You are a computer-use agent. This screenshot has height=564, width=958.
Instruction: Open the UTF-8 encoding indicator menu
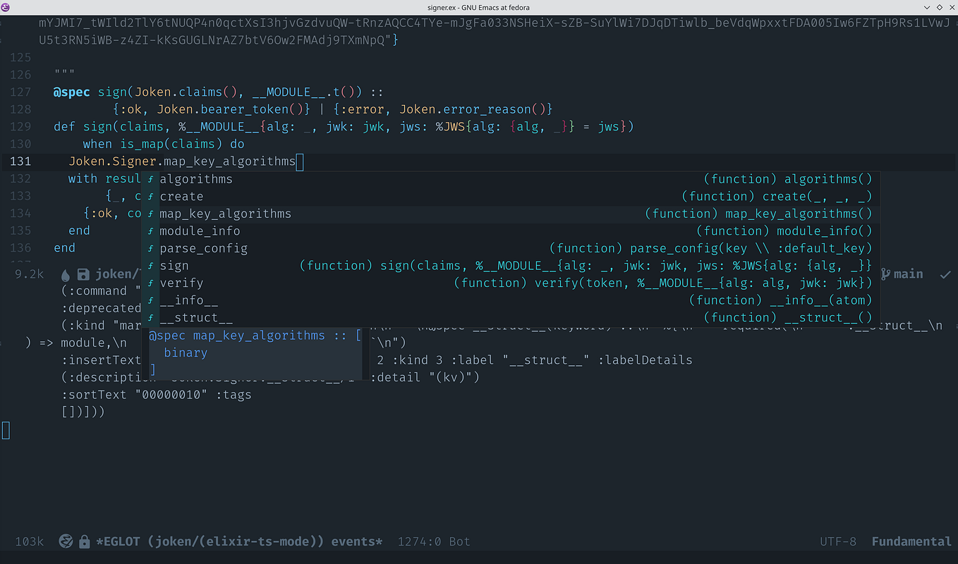837,541
